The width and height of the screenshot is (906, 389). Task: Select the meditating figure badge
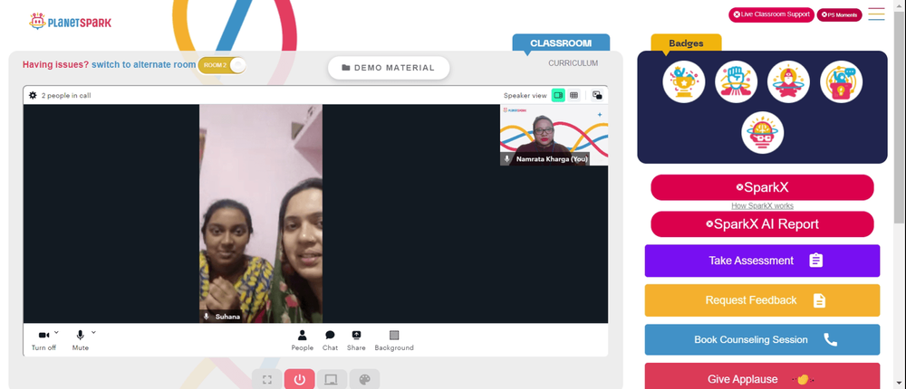tap(789, 82)
